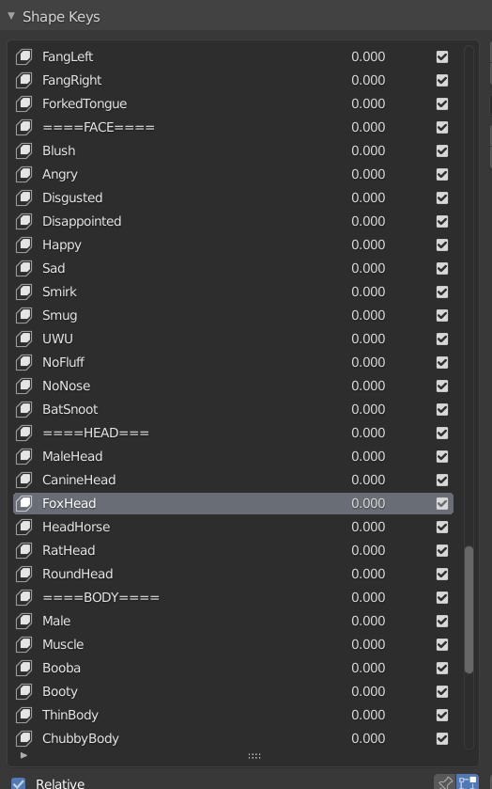Toggle the Relative checkbox
The image size is (492, 789).
tap(19, 783)
